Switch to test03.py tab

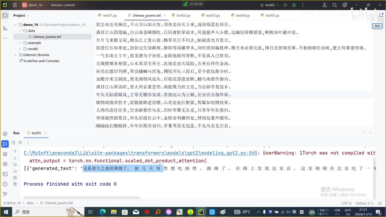click(x=210, y=15)
